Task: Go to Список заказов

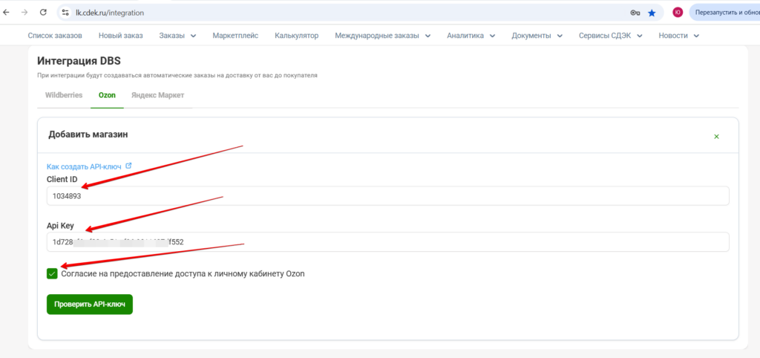Action: (x=55, y=36)
